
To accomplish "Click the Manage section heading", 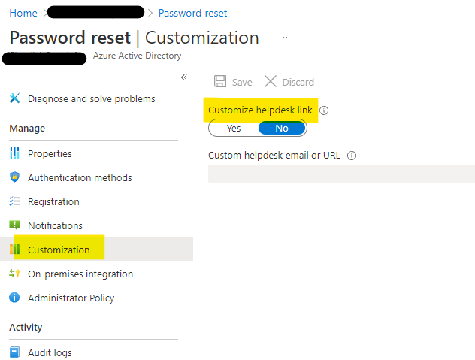I will [27, 129].
